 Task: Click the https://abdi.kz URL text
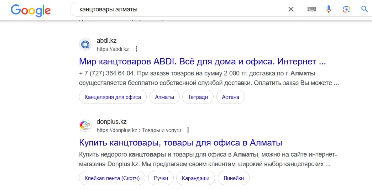[x=113, y=49]
